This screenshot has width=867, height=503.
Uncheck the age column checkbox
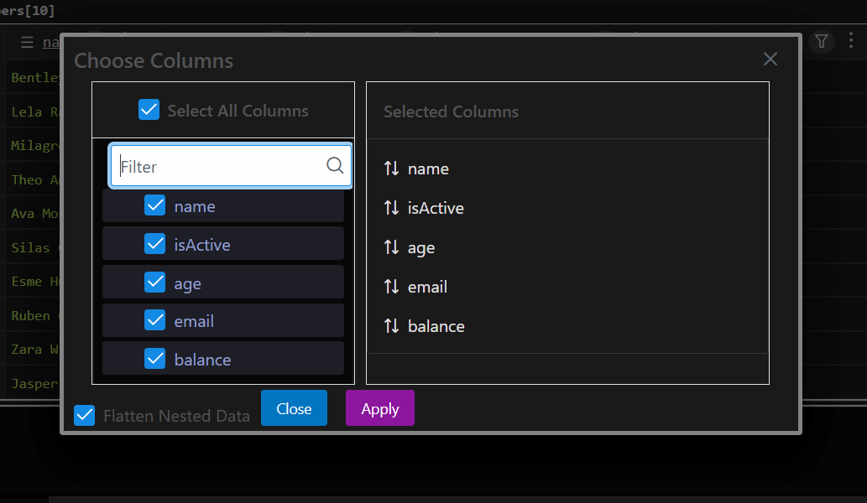coord(155,282)
